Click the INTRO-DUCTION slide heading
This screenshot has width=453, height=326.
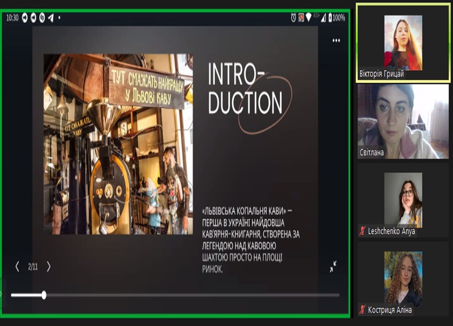(245, 89)
